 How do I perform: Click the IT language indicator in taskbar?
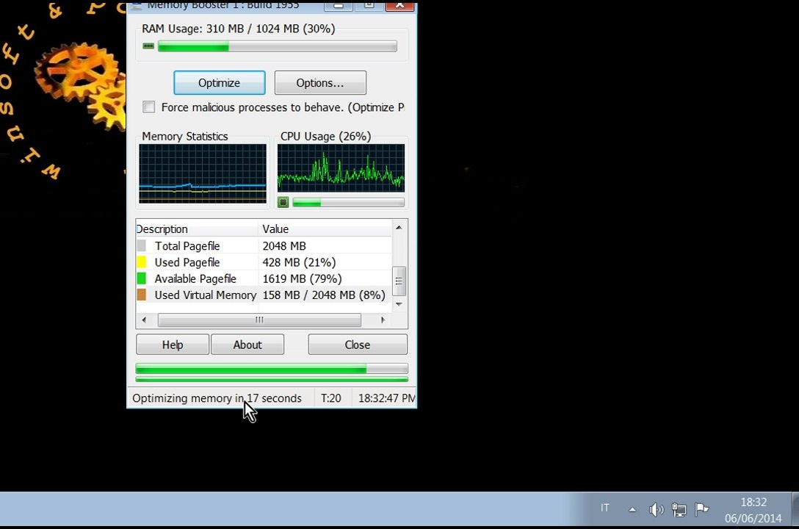[x=604, y=508]
